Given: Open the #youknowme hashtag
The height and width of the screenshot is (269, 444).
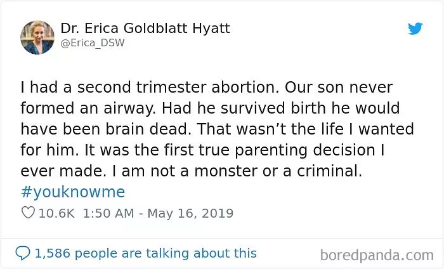Looking at the screenshot, I should pyautogui.click(x=73, y=192).
